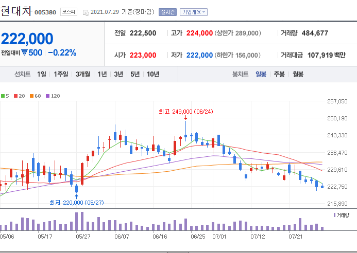Click the purple 거래량 volume legend marker

tap(334, 215)
